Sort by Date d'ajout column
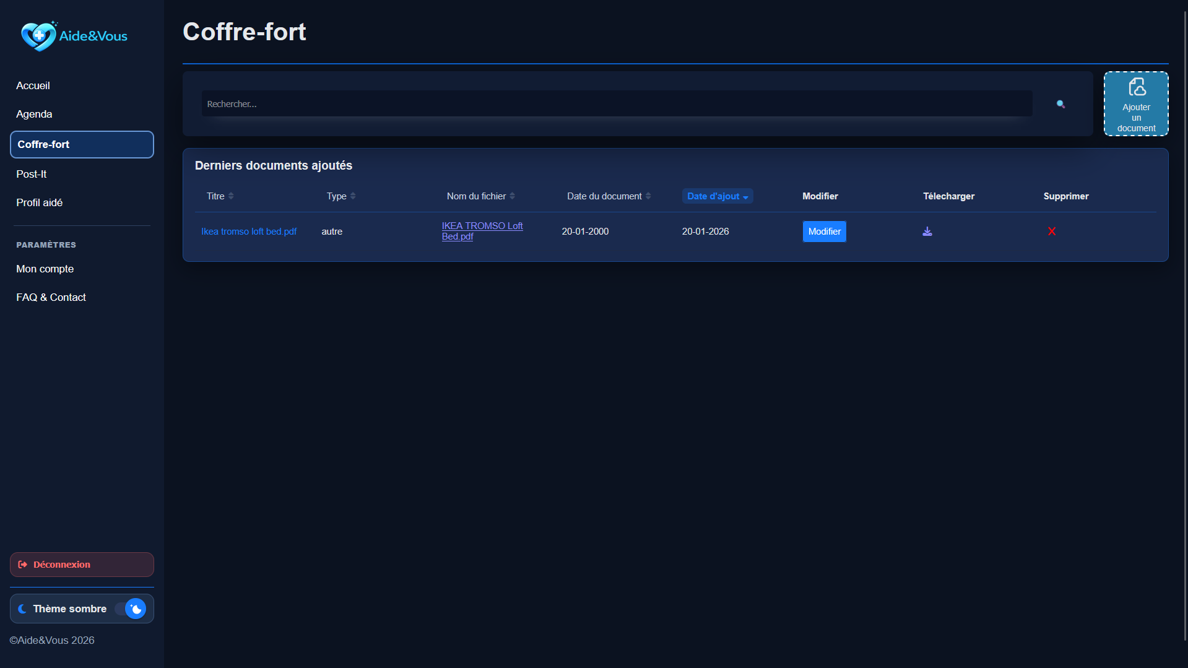This screenshot has height=668, width=1188. pyautogui.click(x=718, y=196)
